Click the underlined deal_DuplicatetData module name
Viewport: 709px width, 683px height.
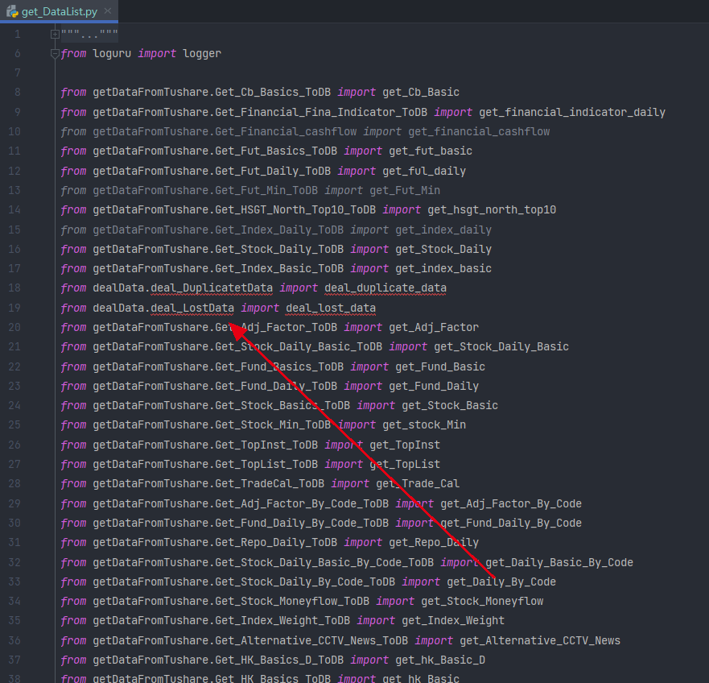click(x=212, y=288)
